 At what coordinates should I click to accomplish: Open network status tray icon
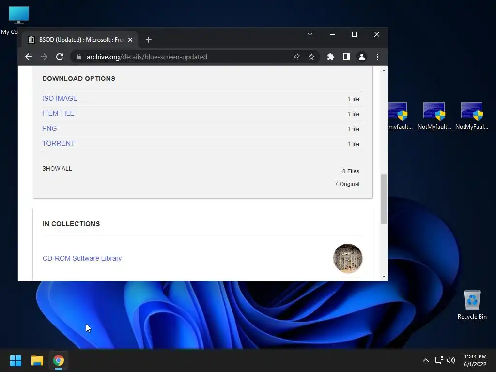pyautogui.click(x=439, y=360)
